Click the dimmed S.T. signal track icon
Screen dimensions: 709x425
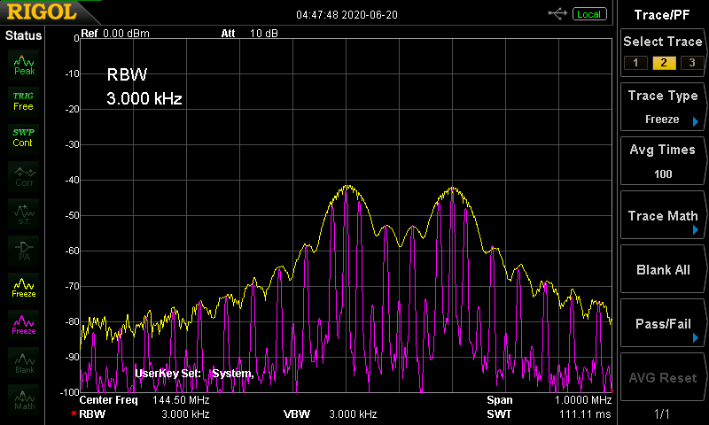[24, 213]
